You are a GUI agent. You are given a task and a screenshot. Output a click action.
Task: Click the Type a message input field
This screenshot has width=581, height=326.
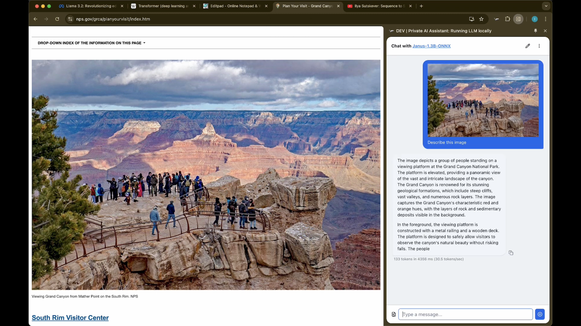[x=465, y=314]
